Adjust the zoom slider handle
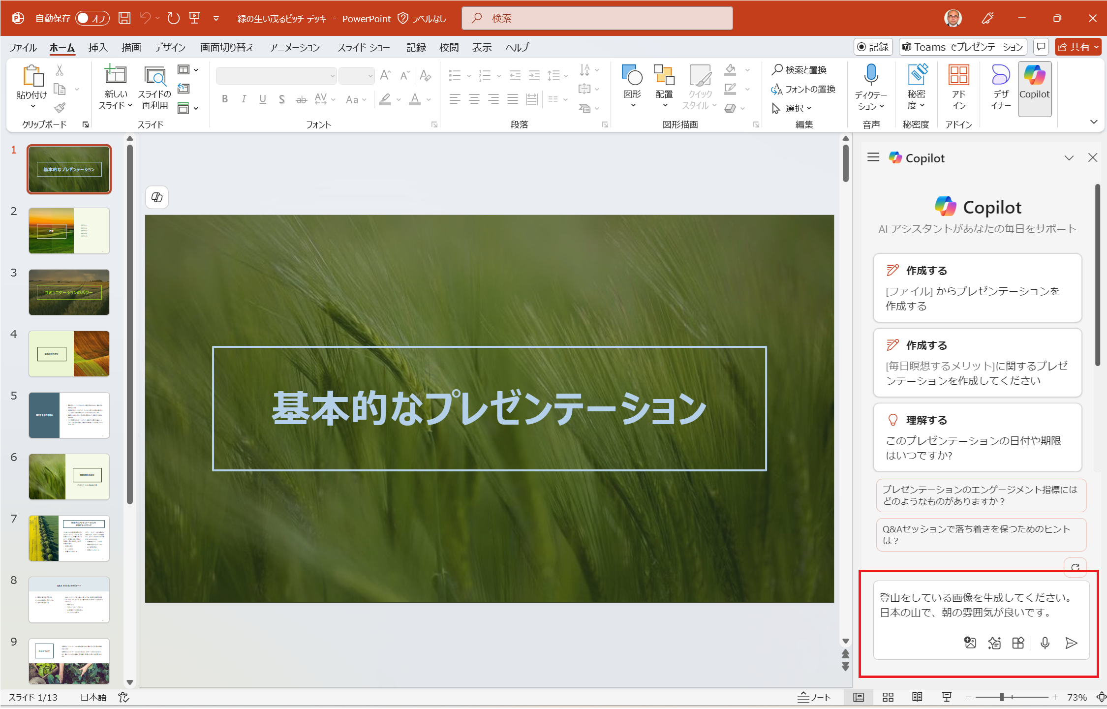Screen dimensions: 1107x709 [1001, 697]
